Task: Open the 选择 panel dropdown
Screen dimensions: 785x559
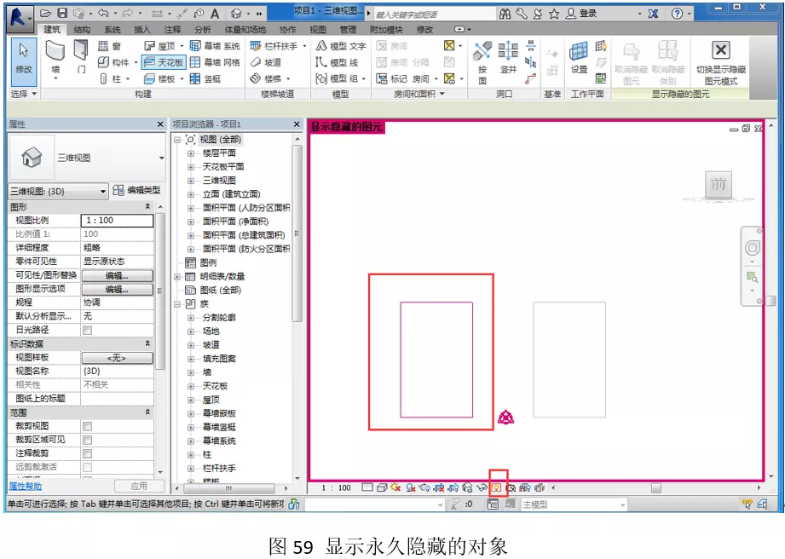Action: [x=24, y=94]
